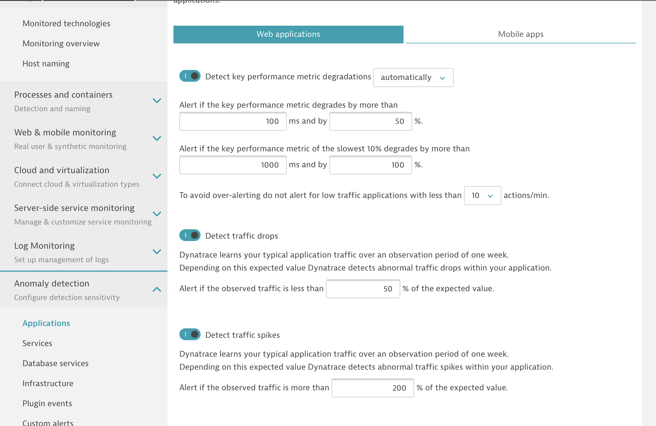Expand Server-side service monitoring section
The image size is (656, 426).
pos(84,214)
